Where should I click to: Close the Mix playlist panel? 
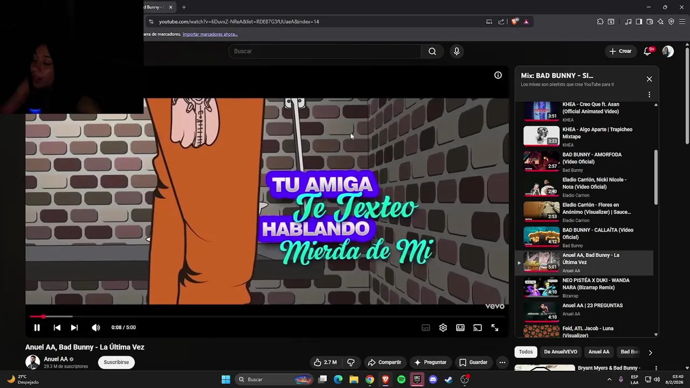coord(649,79)
